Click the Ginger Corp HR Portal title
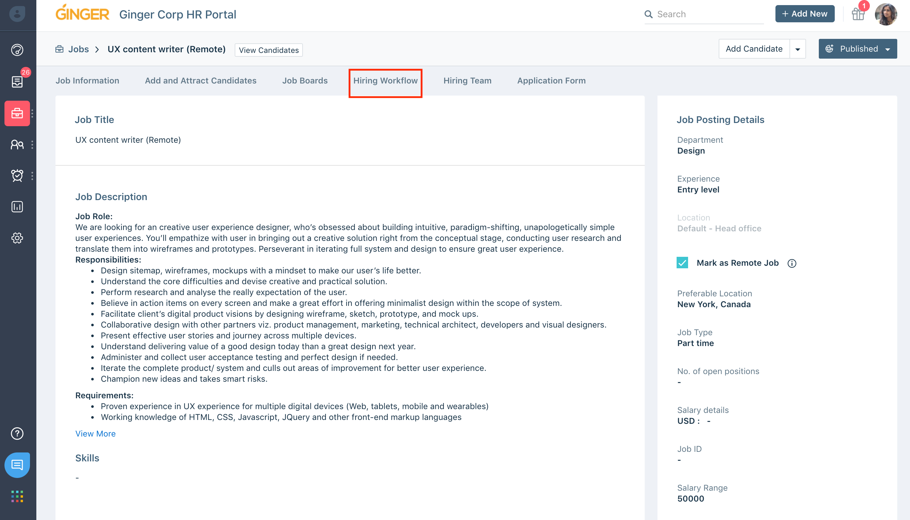 pyautogui.click(x=178, y=14)
